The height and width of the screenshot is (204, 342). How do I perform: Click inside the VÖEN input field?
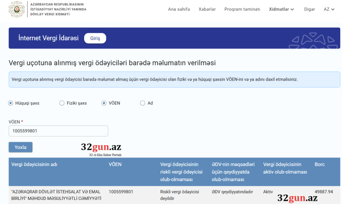(x=58, y=131)
